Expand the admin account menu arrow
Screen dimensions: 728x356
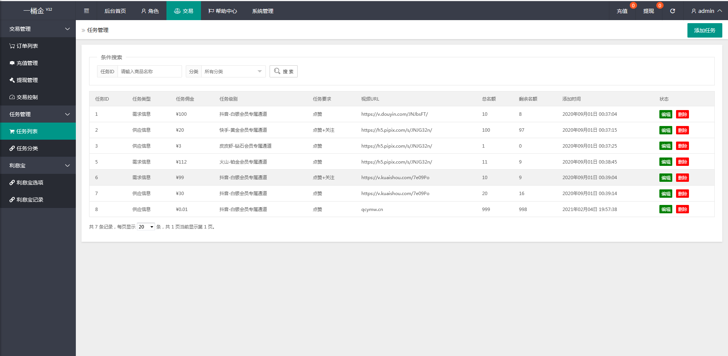(x=720, y=11)
